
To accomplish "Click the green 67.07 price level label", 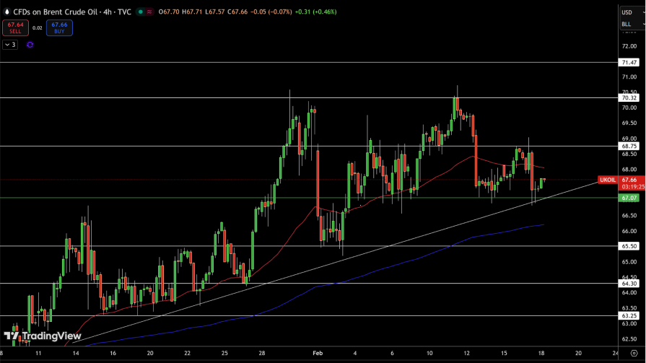I will (x=629, y=198).
